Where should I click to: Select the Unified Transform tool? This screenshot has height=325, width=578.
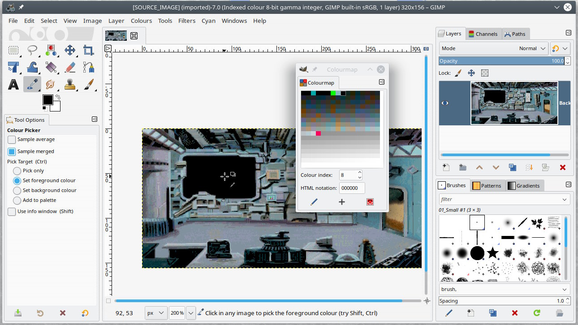pos(13,67)
